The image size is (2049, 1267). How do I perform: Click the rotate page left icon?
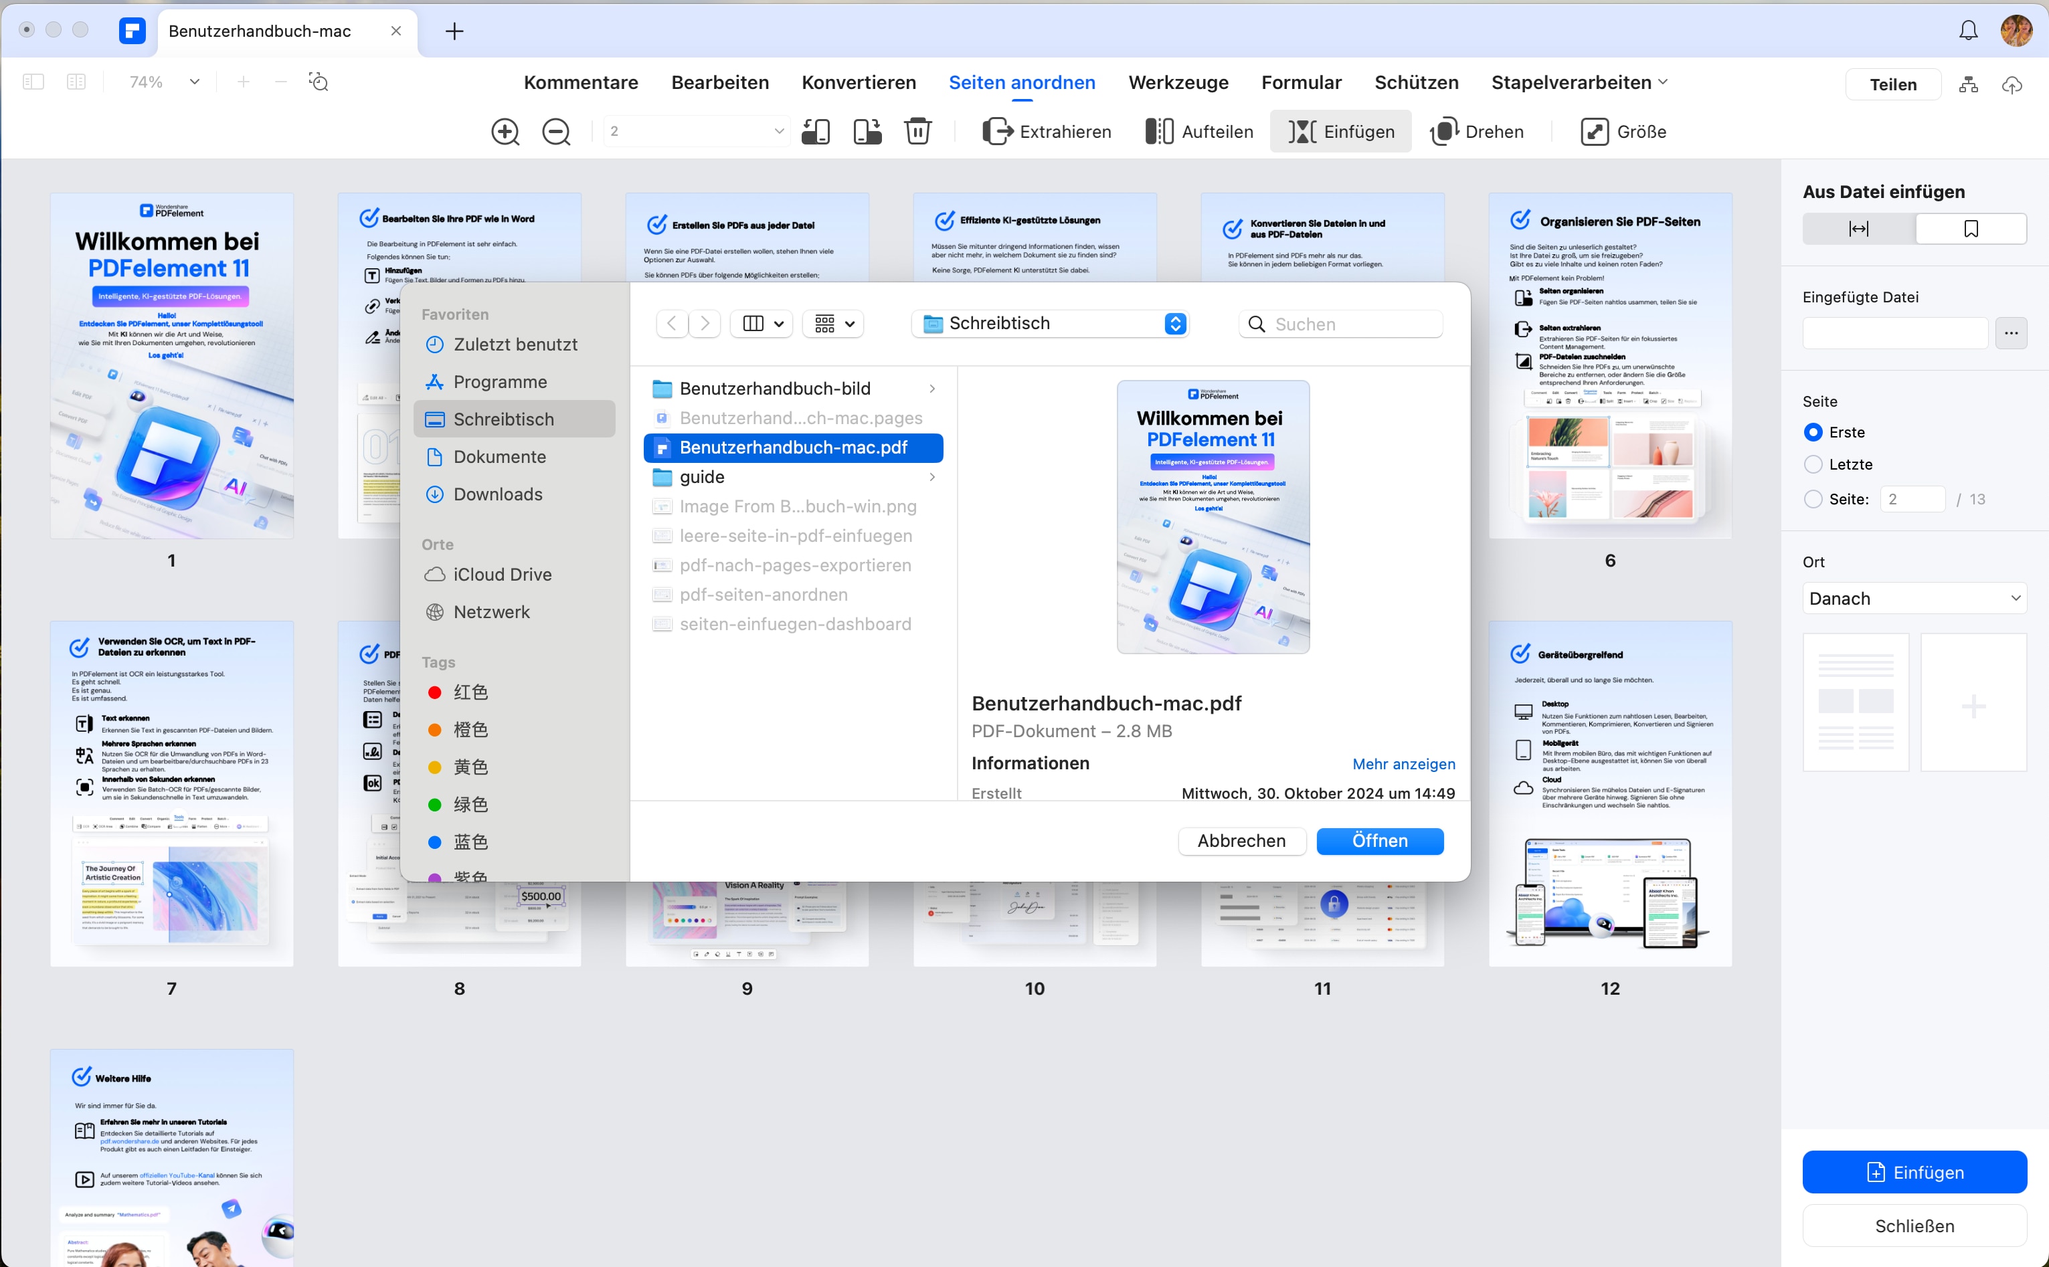click(816, 132)
